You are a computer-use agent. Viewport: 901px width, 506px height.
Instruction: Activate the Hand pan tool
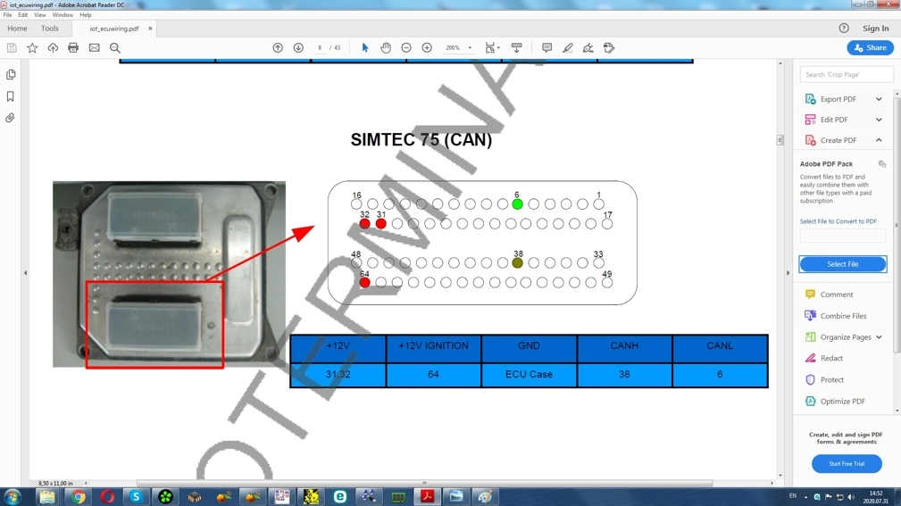[386, 47]
